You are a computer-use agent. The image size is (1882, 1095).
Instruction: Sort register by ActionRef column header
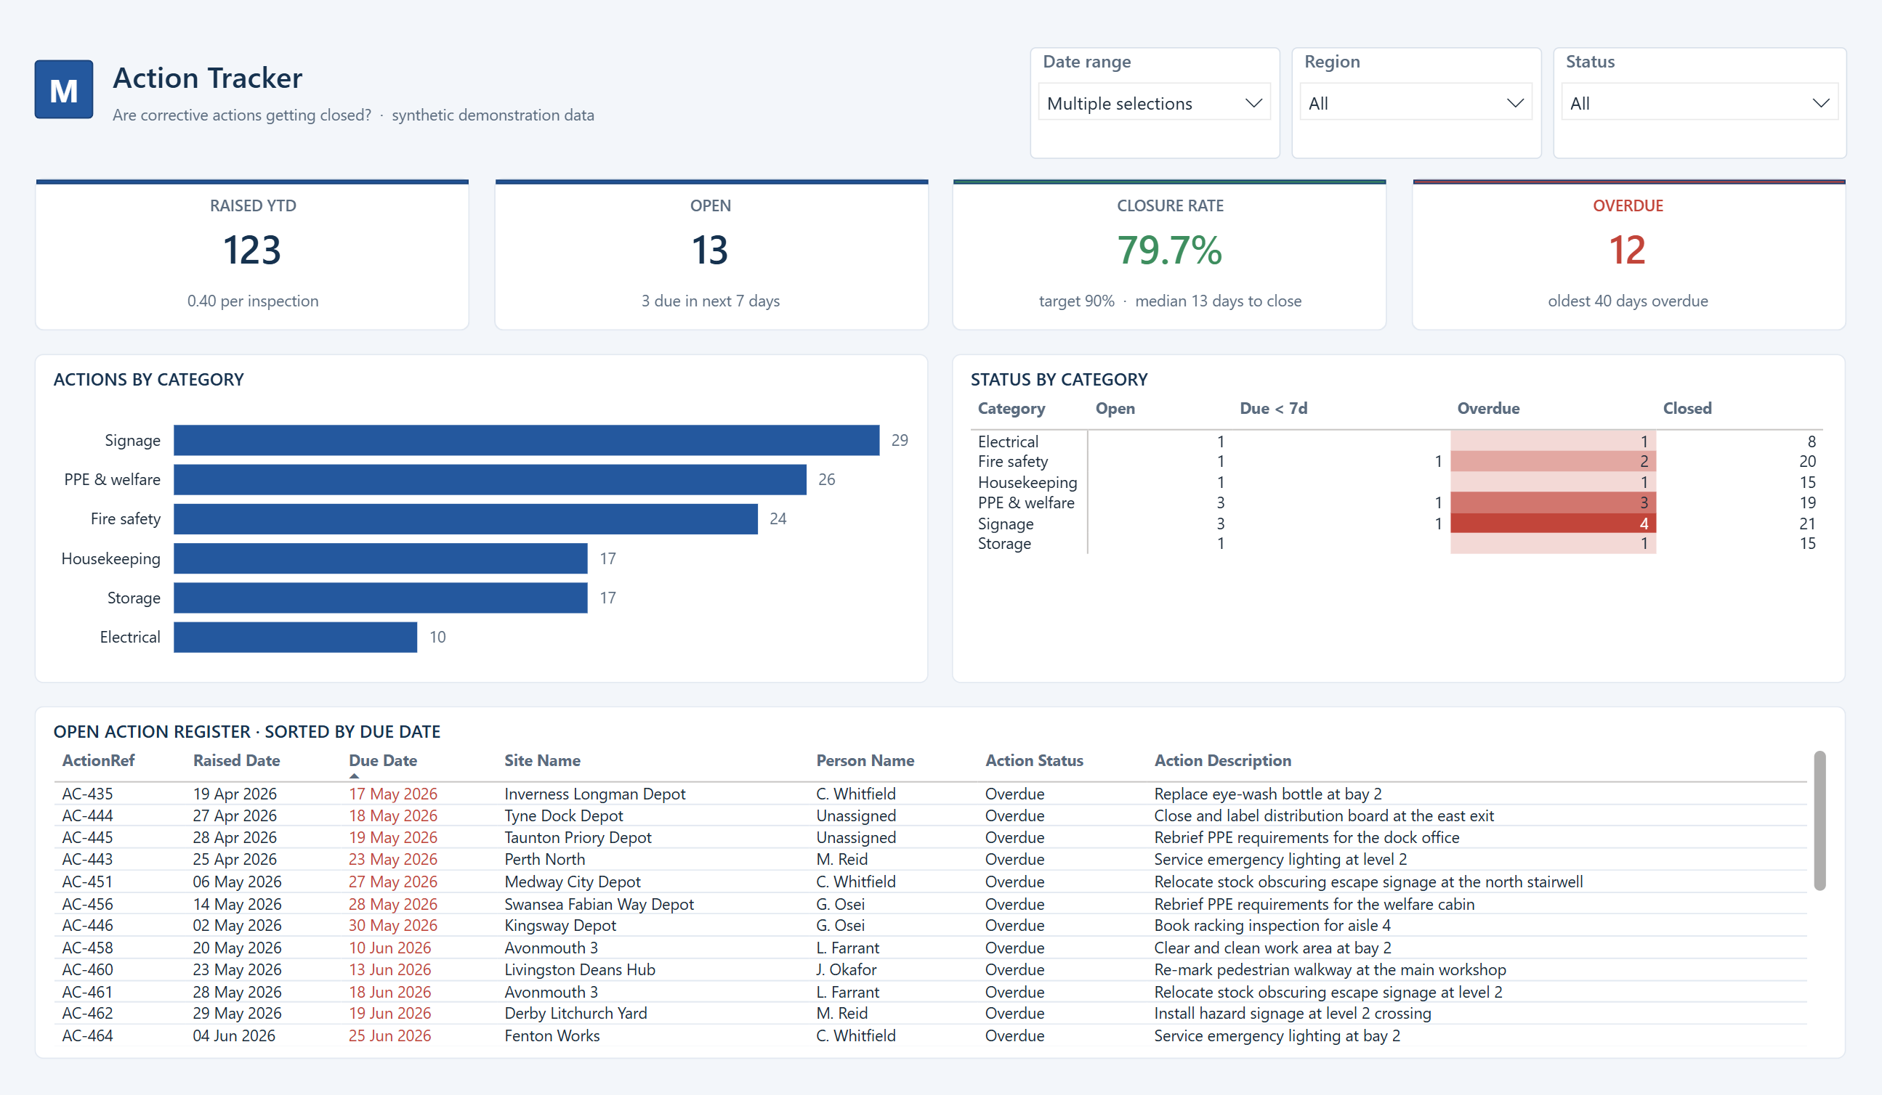pos(98,760)
